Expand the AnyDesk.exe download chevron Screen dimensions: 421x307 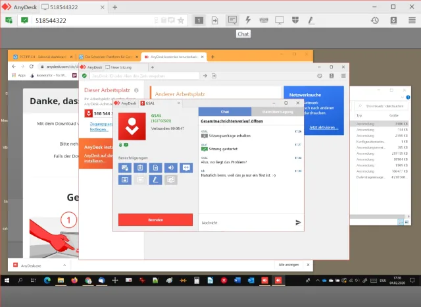pos(64,265)
